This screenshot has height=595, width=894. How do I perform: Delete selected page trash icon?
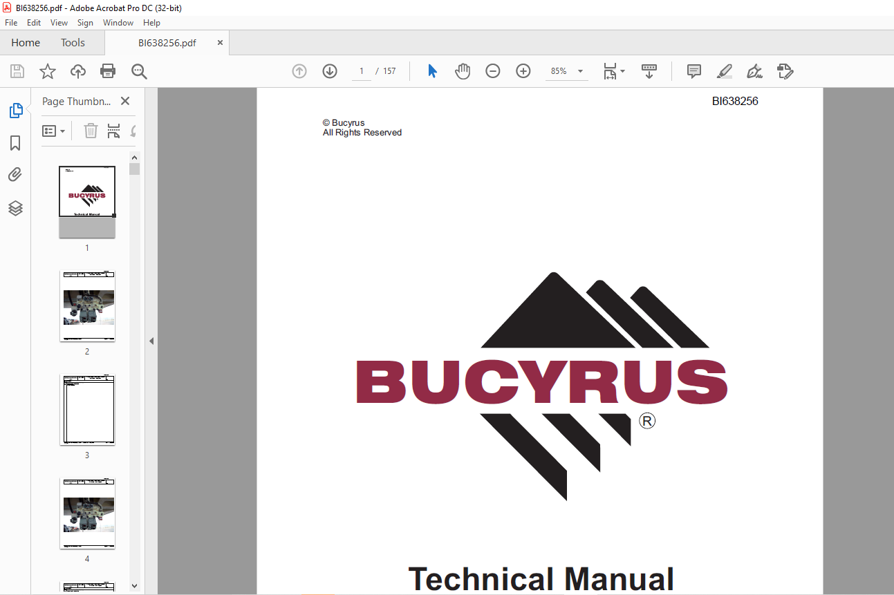[x=91, y=131]
